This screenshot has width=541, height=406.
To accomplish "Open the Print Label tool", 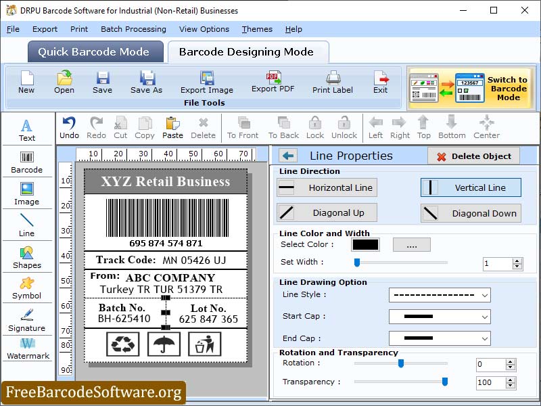I will tap(332, 81).
